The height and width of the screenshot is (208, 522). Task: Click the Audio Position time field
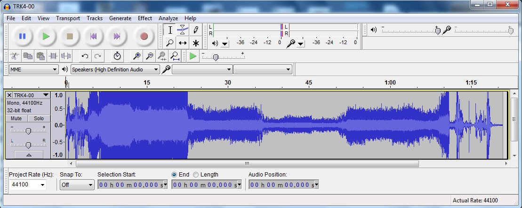coord(284,185)
